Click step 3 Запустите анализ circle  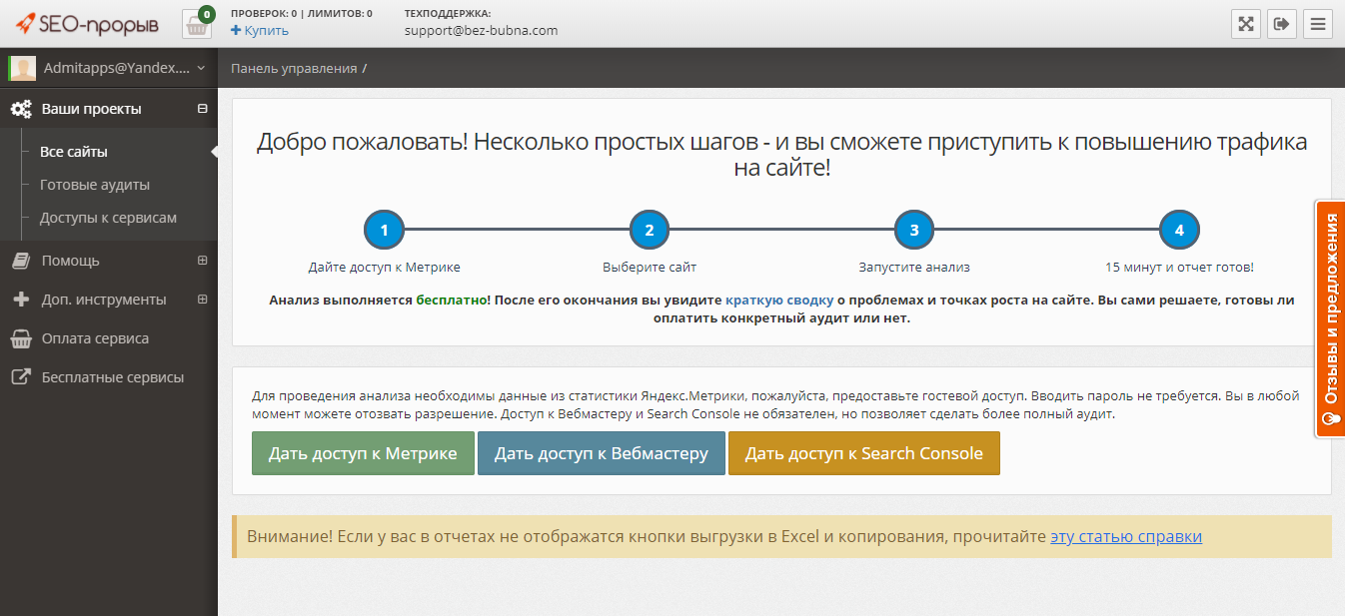[x=913, y=229]
